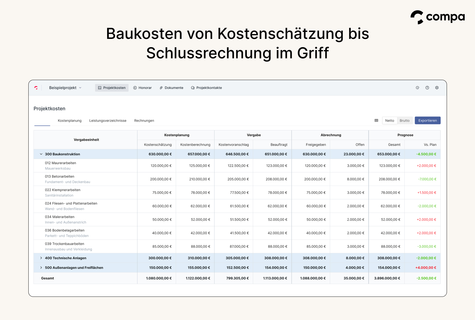Select the Kostenplanung tab
475x320 pixels.
point(70,120)
